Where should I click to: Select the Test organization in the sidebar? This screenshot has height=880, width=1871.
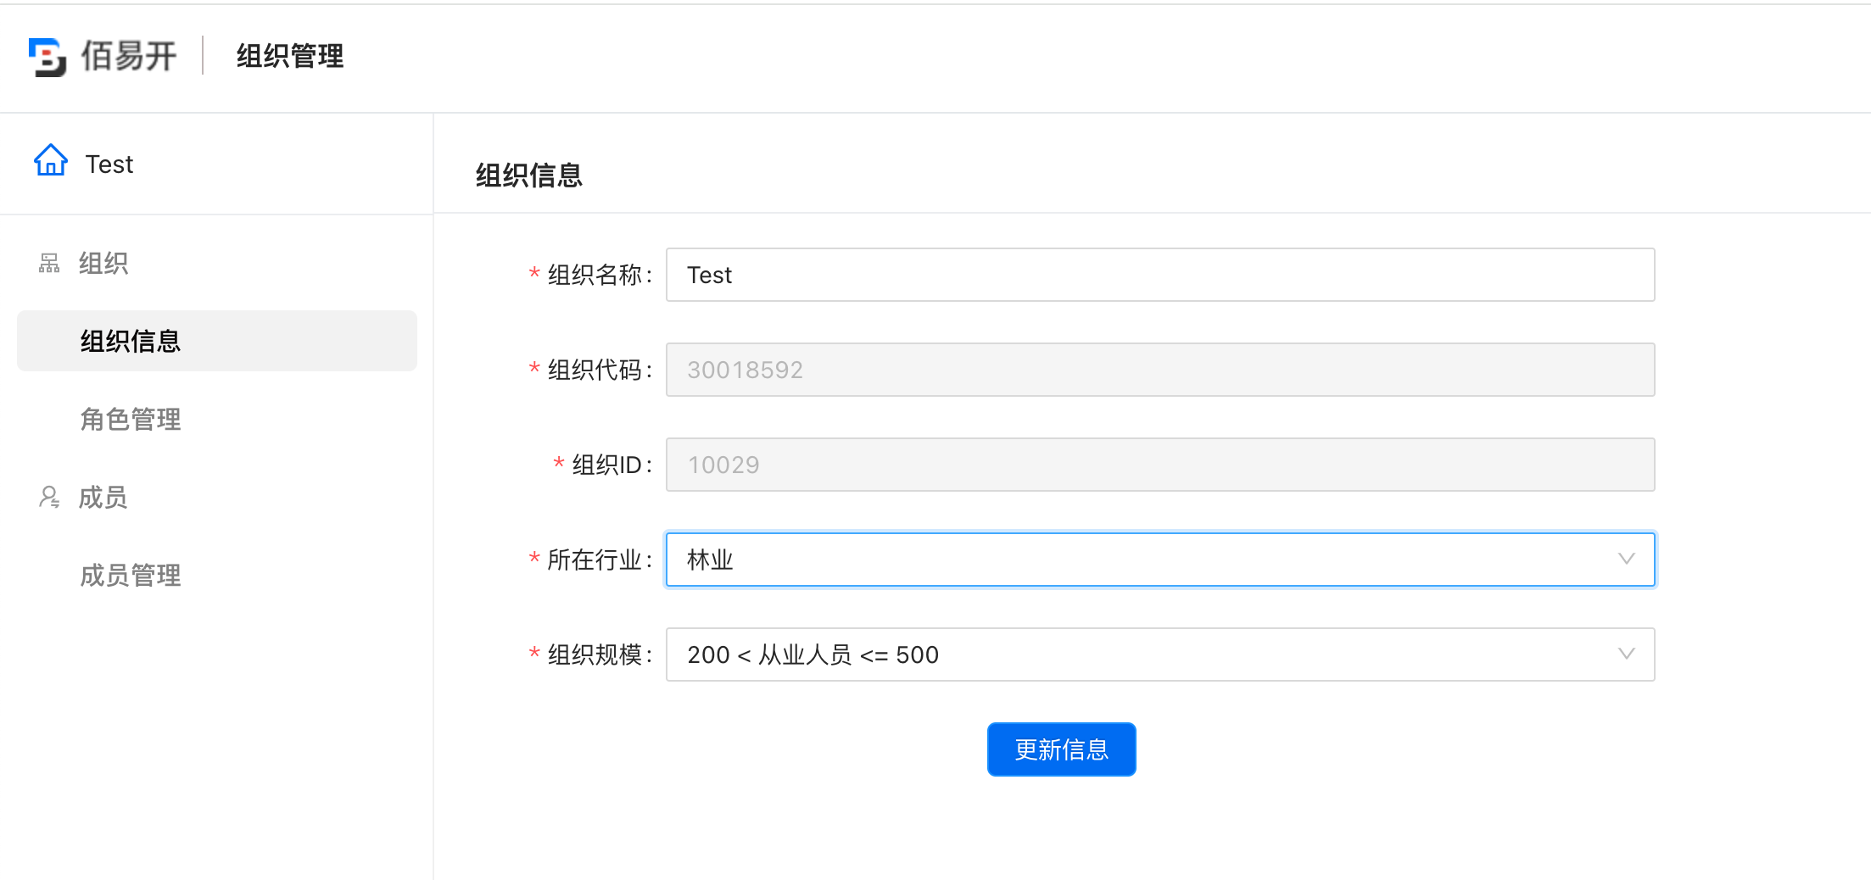coord(109,164)
